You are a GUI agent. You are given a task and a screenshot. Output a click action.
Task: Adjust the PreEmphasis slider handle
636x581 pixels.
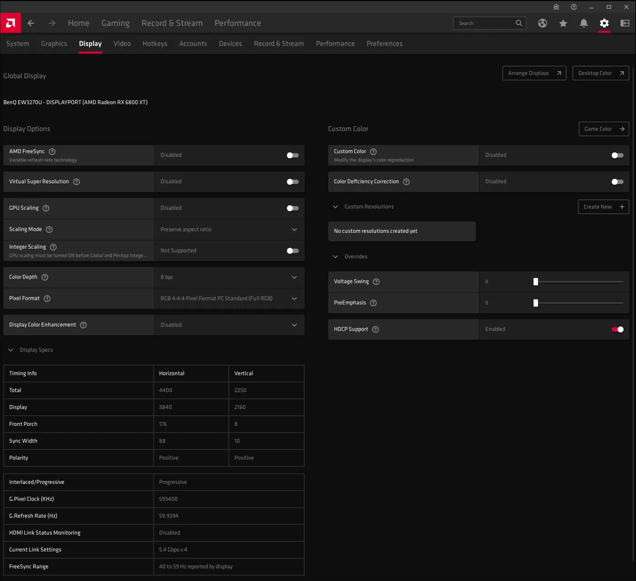tap(536, 303)
